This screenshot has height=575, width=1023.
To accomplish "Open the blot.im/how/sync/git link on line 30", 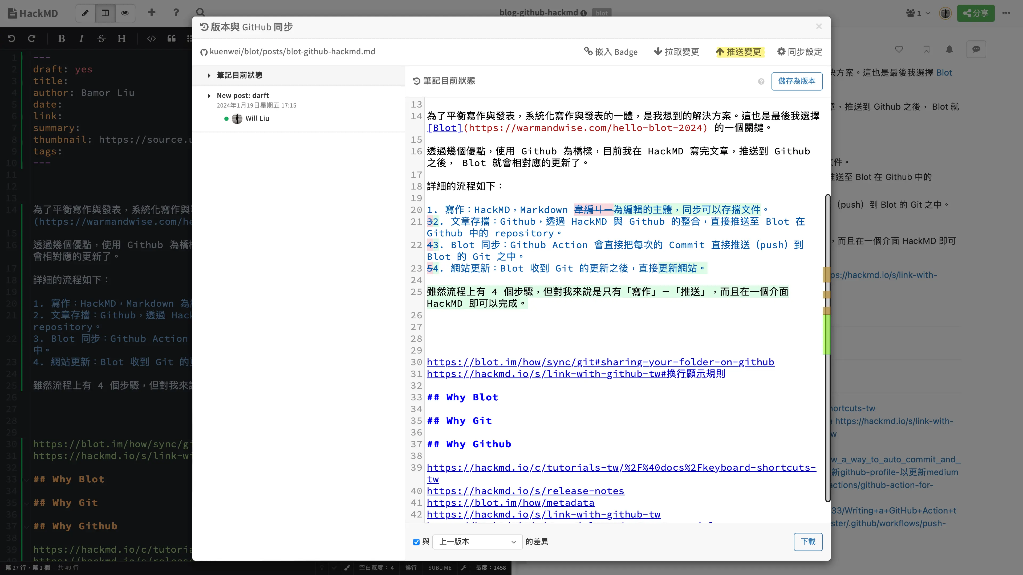I will (600, 362).
